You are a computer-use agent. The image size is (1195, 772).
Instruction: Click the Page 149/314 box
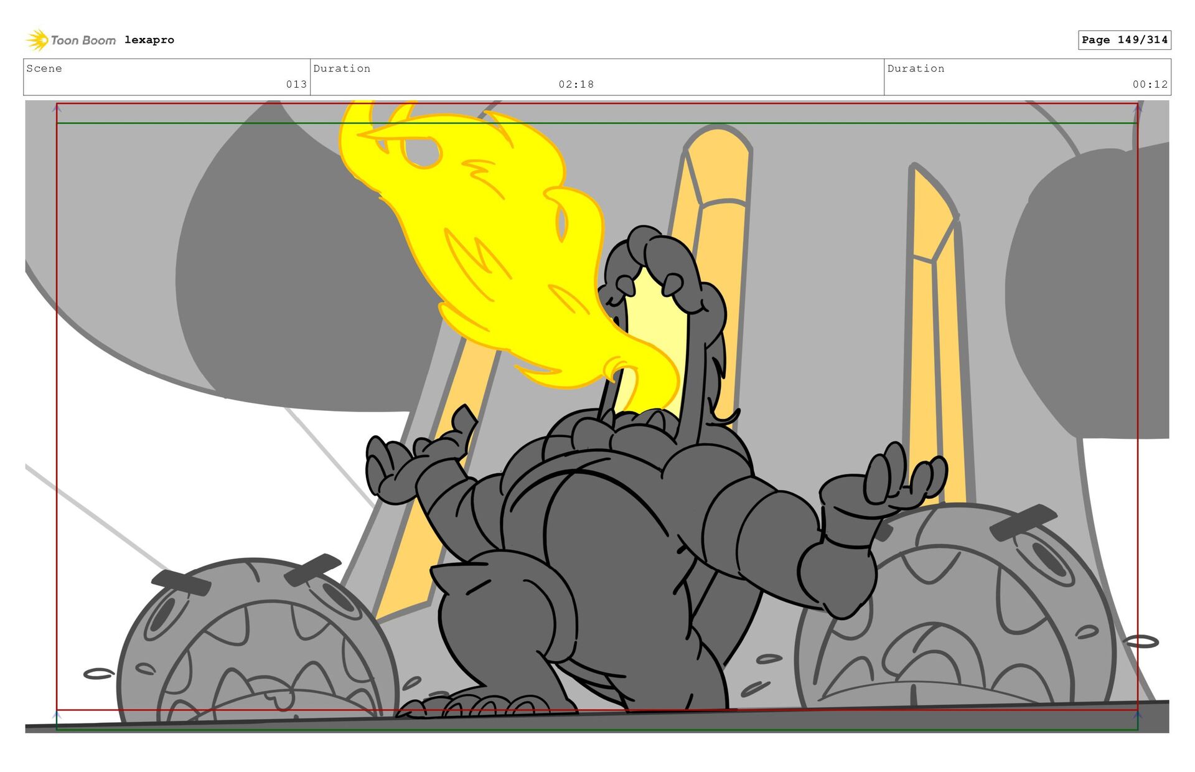pos(1124,40)
